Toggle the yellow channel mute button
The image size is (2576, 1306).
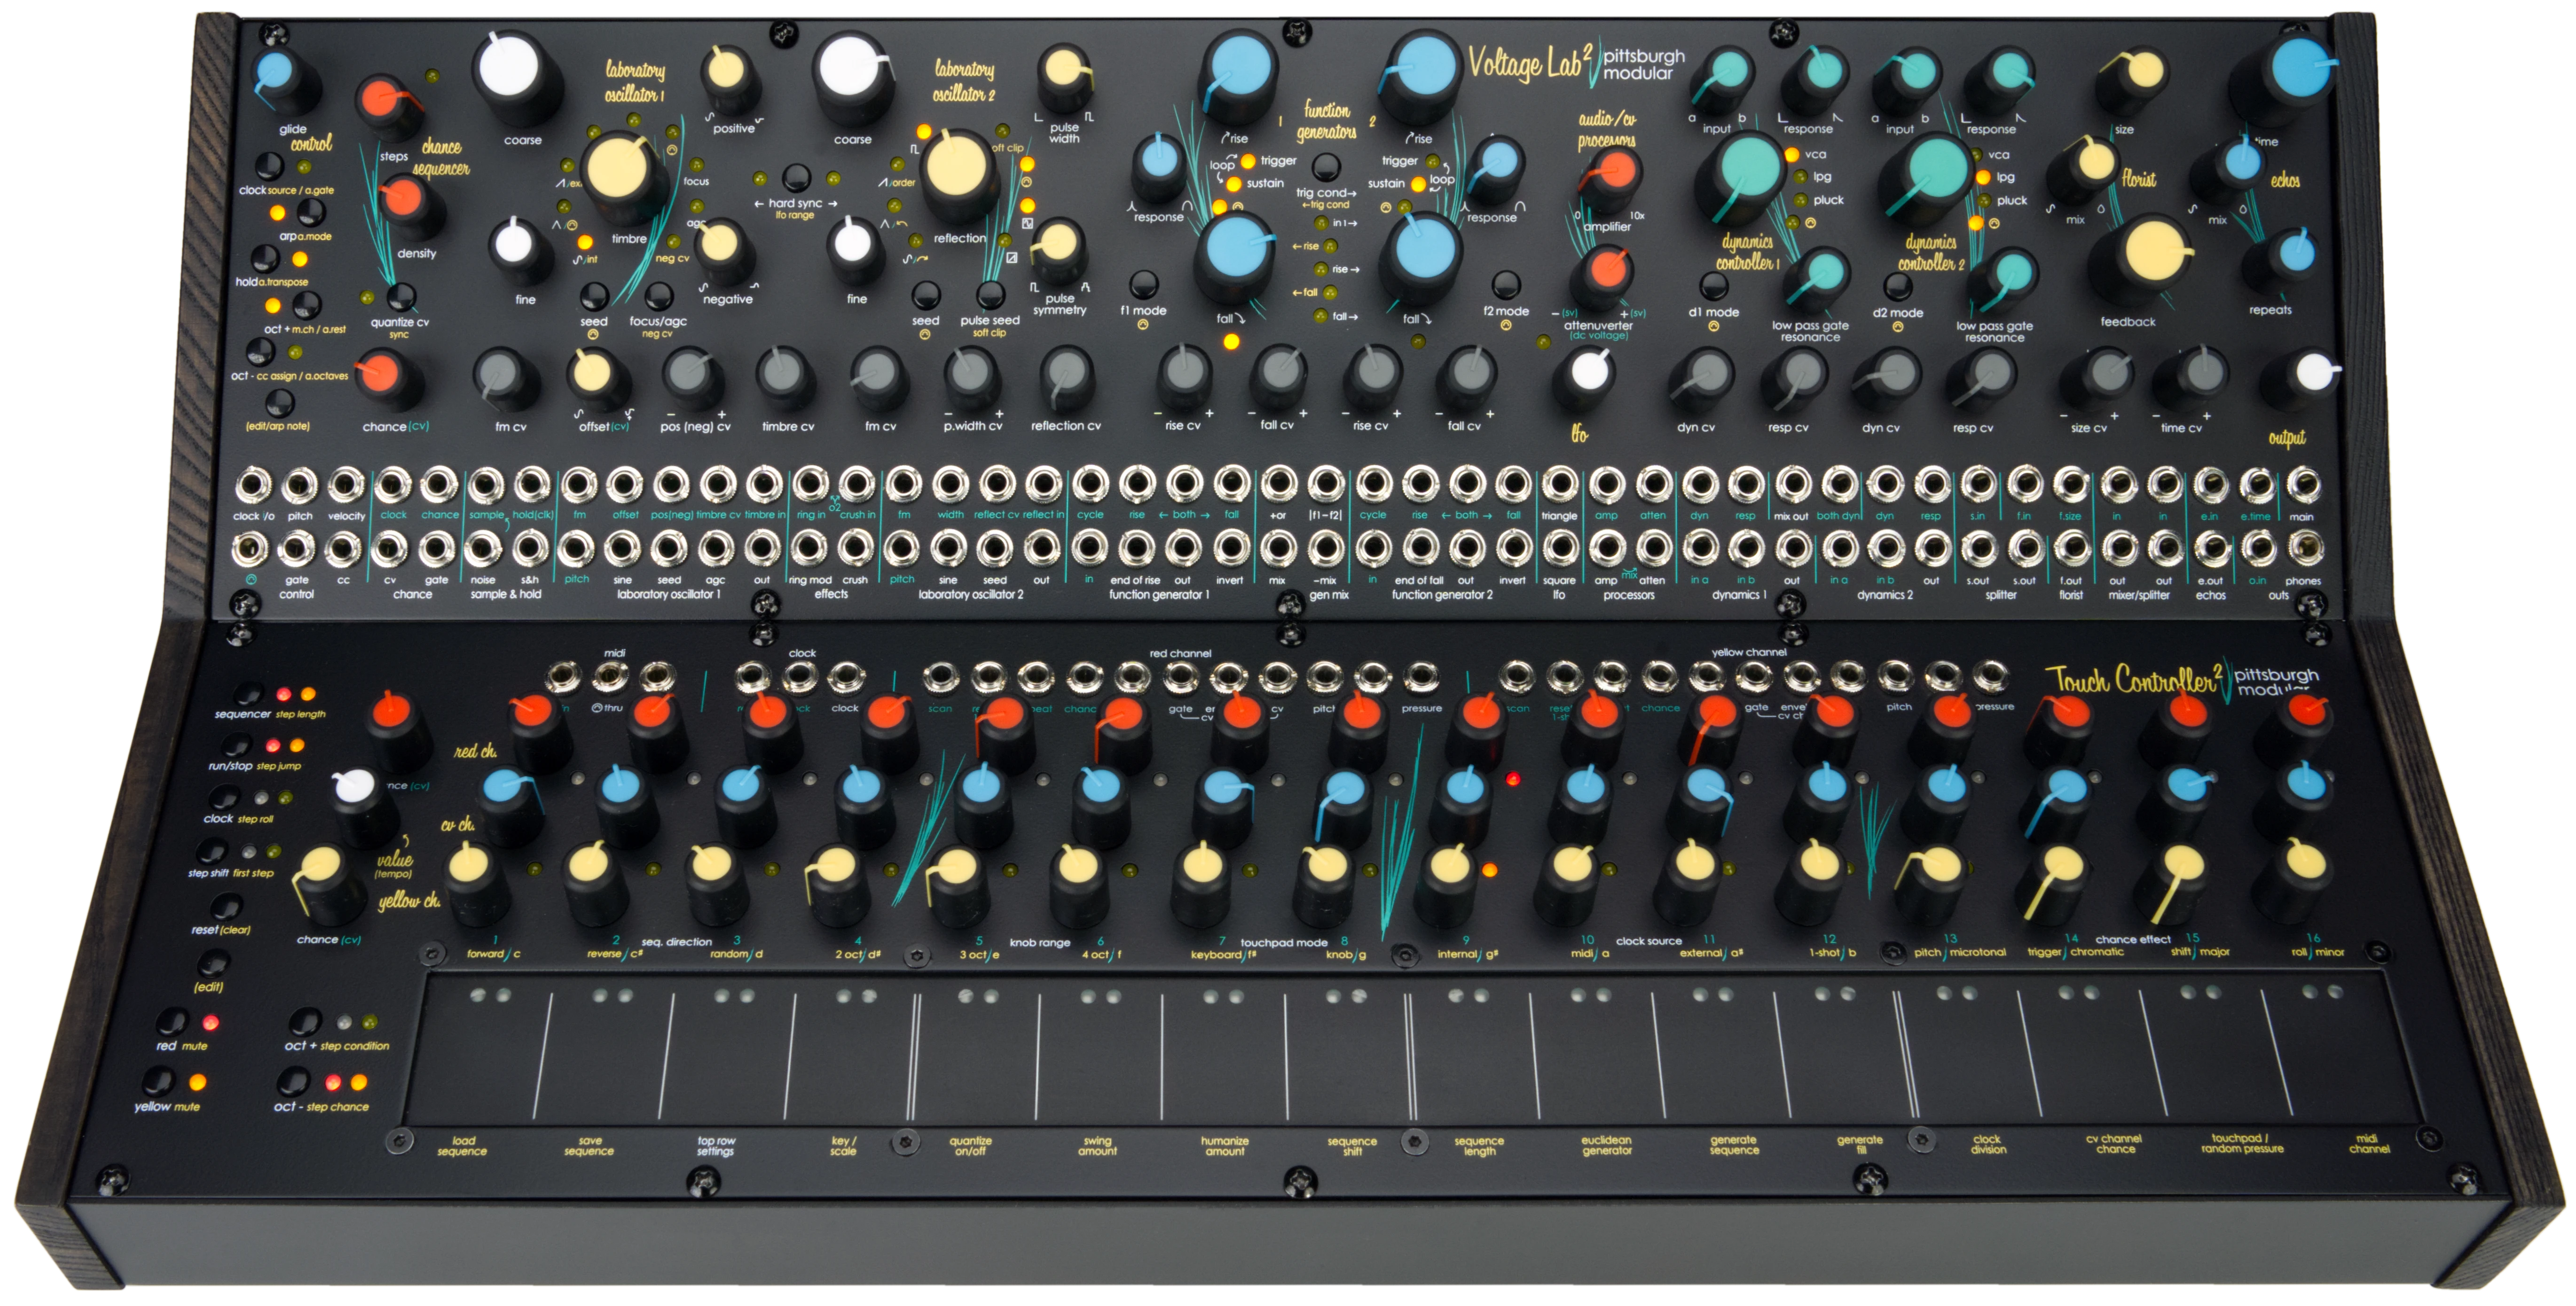(x=158, y=1082)
